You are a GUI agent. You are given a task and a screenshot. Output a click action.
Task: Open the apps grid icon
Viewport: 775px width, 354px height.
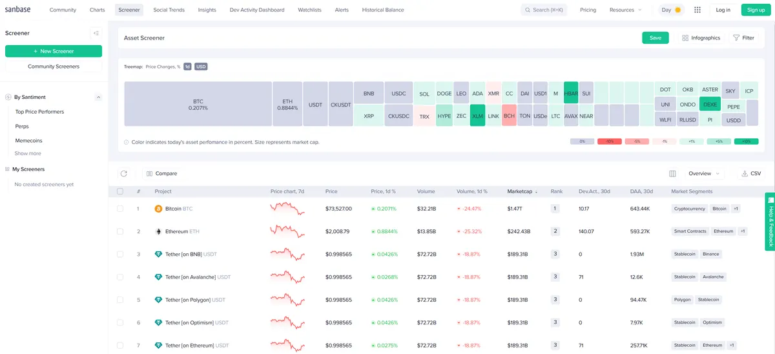tap(697, 10)
